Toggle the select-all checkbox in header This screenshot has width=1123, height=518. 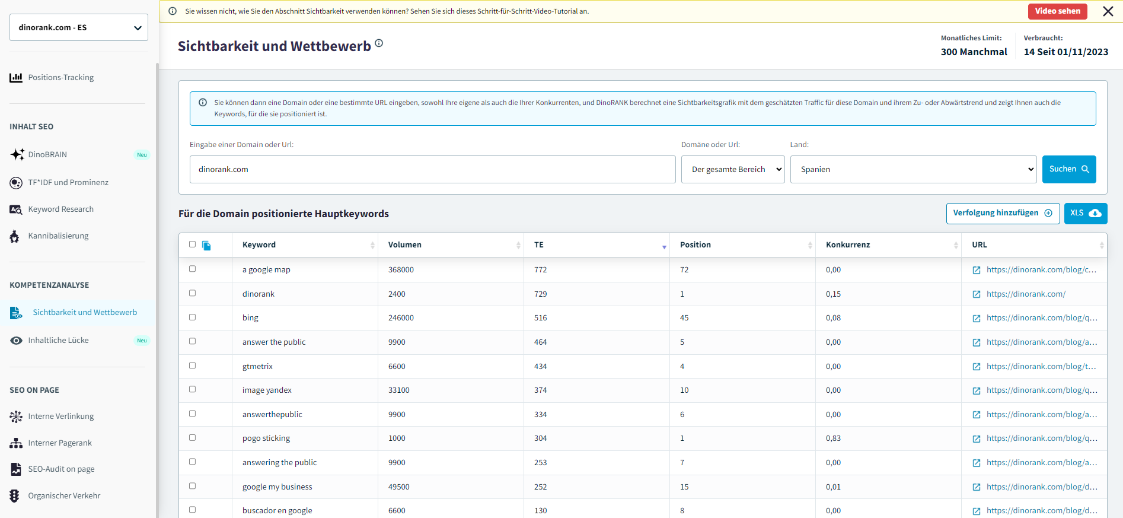pyautogui.click(x=192, y=244)
